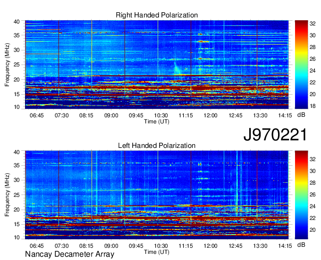
Task: Click the 'Left Handed Polarization' plot title
Action: 157,146
